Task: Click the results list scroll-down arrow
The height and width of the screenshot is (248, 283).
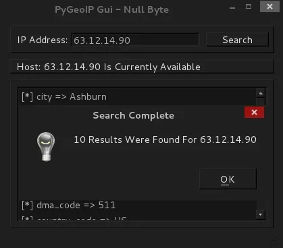Action: tap(261, 214)
